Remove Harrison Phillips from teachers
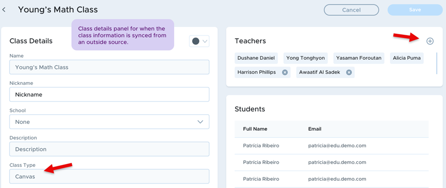The width and height of the screenshot is (446, 188). [285, 72]
